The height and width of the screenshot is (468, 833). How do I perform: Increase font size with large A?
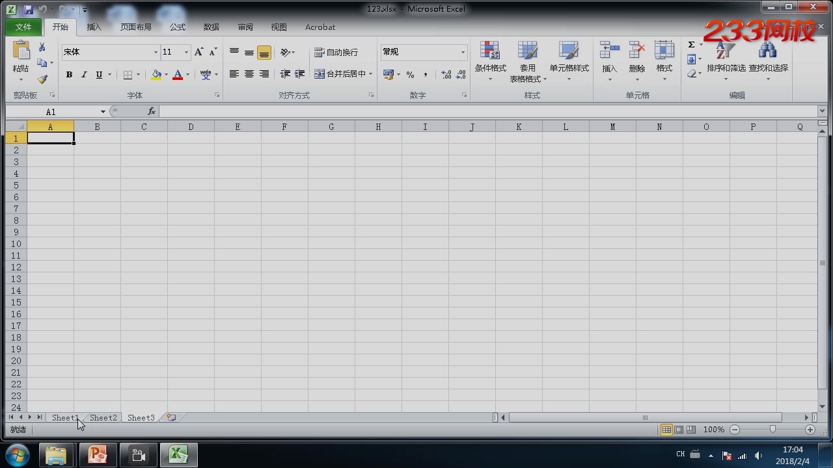coord(199,52)
